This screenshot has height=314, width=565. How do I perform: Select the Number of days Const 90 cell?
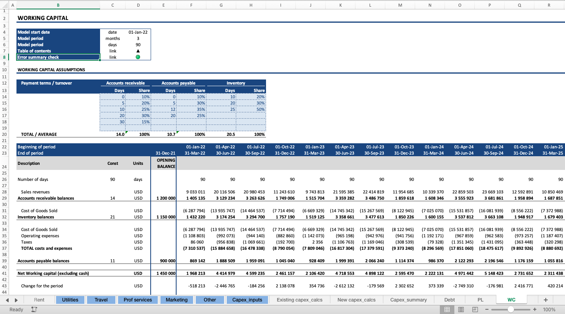(x=113, y=179)
